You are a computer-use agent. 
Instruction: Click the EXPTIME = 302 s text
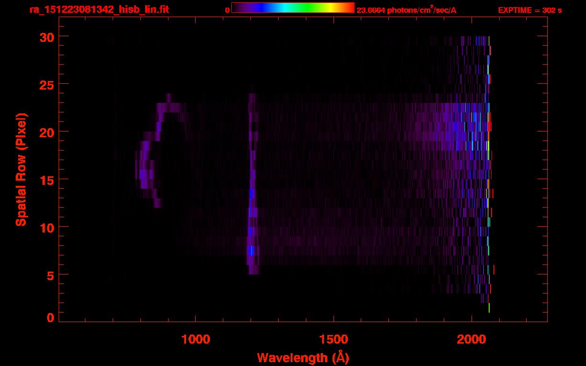(530, 10)
